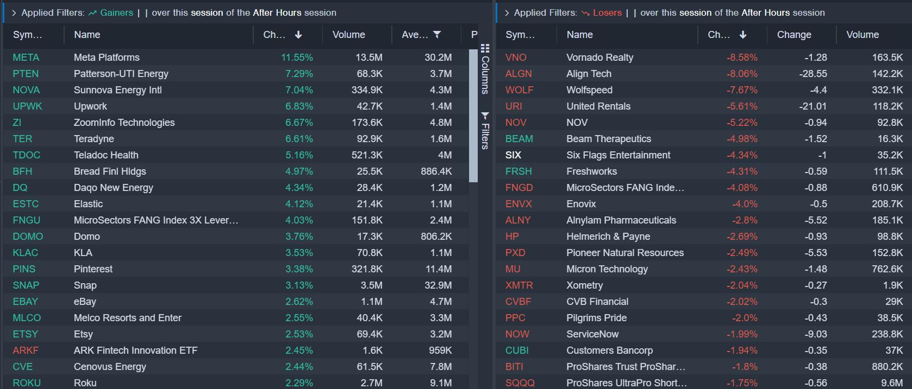Select the BITI ticker symbol
The image size is (912, 389).
514,367
